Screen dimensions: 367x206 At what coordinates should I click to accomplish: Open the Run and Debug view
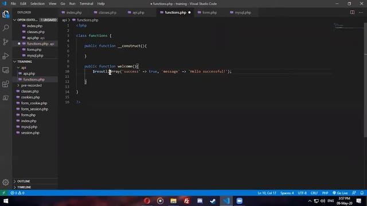(6, 56)
